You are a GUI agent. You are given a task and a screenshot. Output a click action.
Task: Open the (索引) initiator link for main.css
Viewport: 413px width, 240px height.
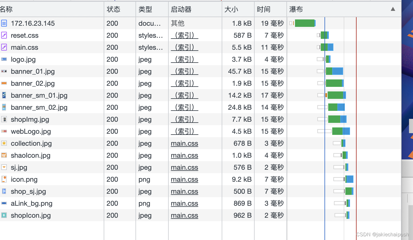pyautogui.click(x=184, y=47)
